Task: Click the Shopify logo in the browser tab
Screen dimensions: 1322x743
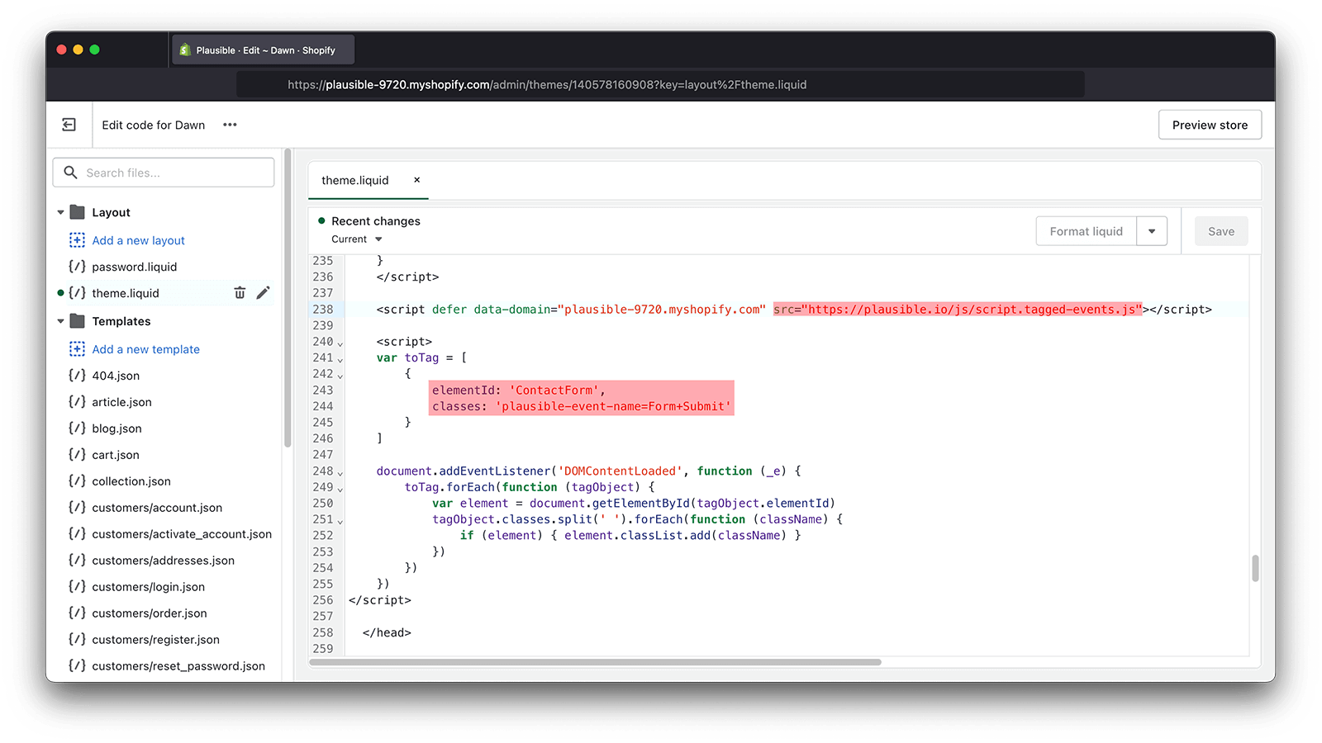Action: 183,50
